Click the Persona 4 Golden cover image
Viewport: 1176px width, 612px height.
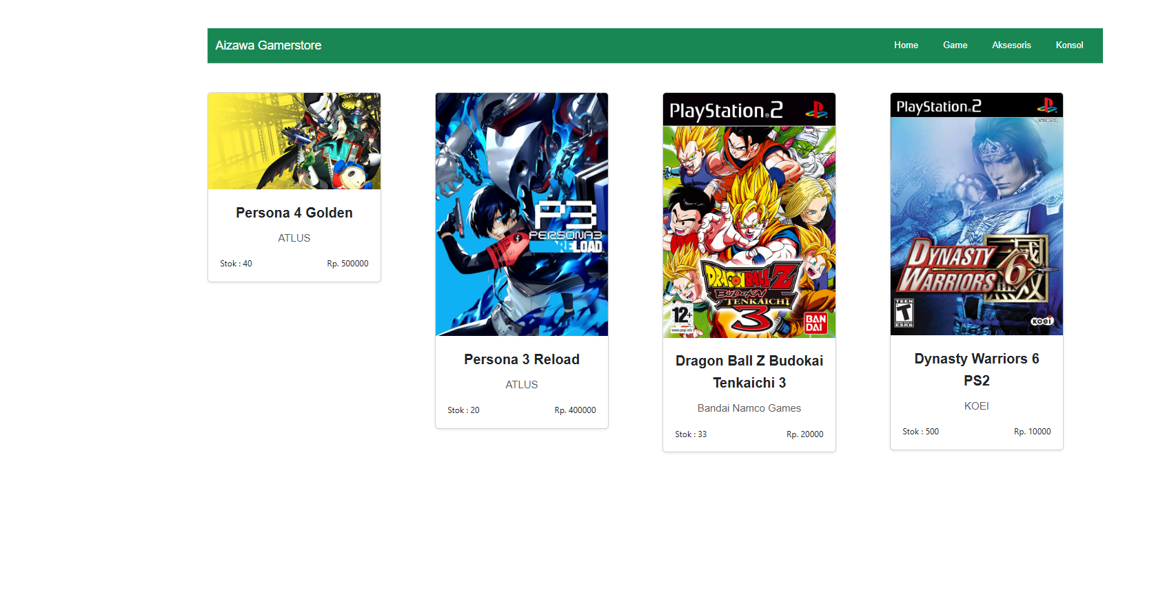[x=294, y=141]
